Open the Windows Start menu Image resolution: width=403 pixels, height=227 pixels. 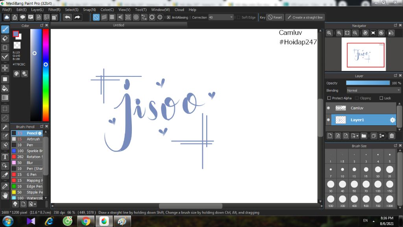click(8, 221)
